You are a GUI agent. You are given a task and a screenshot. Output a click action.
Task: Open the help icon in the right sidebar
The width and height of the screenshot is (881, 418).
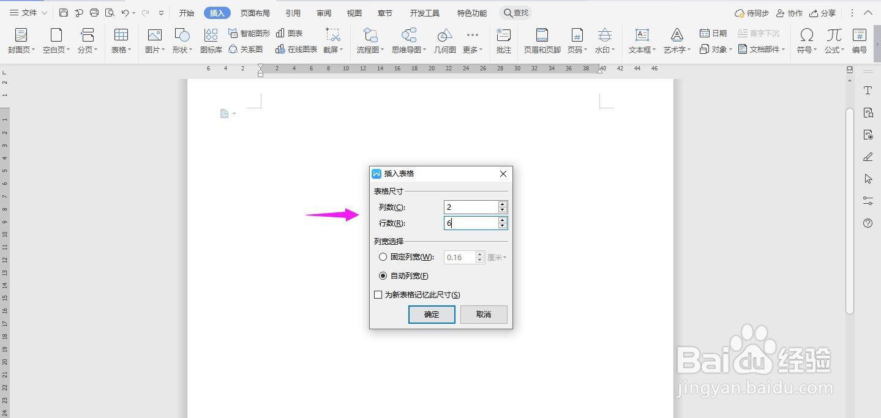868,223
